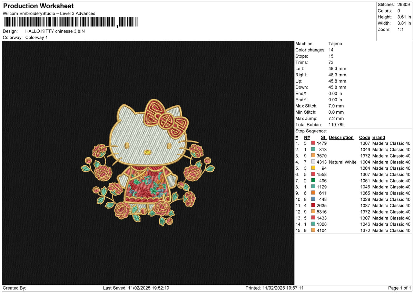This screenshot has height=293, width=414.
Task: Select design name 'HALLO KITTY chinesse 3,8IN'
Action: 55,31
